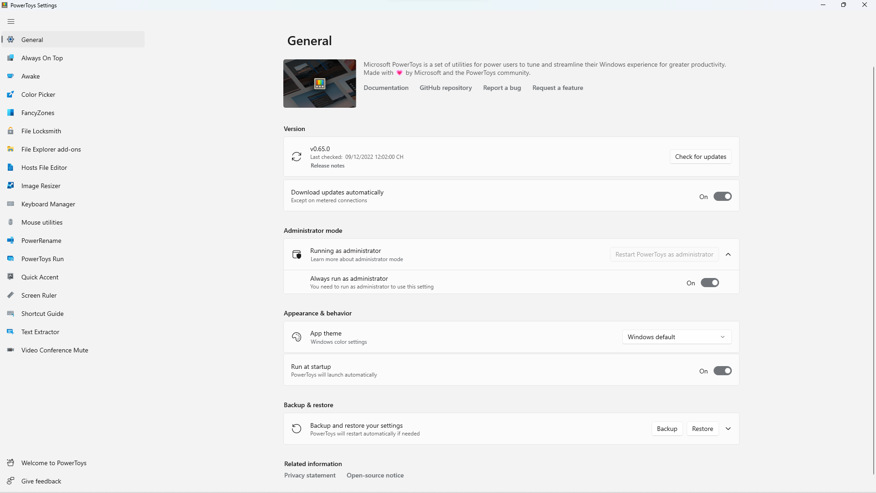Open the navigation hamburger menu
Image resolution: width=876 pixels, height=493 pixels.
point(10,21)
